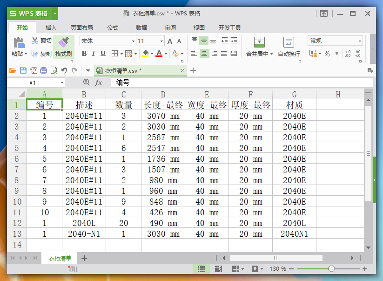The image size is (383, 281).
Task: Toggle underline formatting
Action: (103, 54)
